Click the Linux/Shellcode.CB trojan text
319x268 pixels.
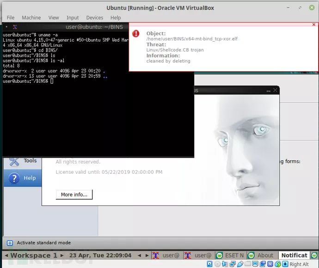(x=175, y=50)
